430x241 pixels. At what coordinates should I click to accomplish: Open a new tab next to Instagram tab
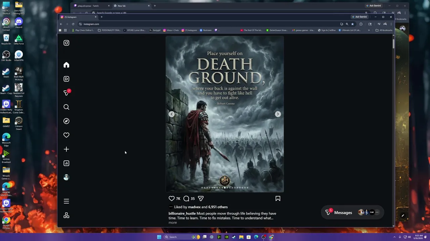tap(101, 17)
